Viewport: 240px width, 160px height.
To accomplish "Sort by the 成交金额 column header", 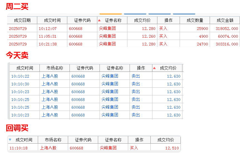I will pos(225,20).
